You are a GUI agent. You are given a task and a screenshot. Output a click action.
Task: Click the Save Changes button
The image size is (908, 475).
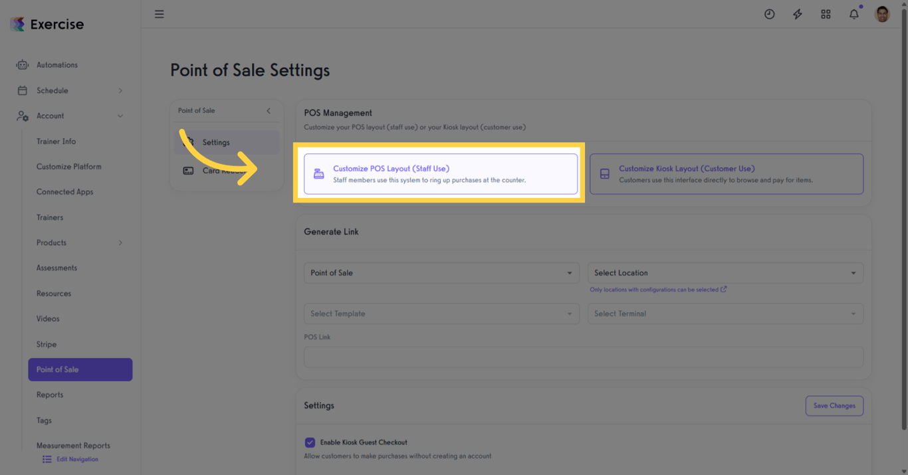[x=834, y=406]
